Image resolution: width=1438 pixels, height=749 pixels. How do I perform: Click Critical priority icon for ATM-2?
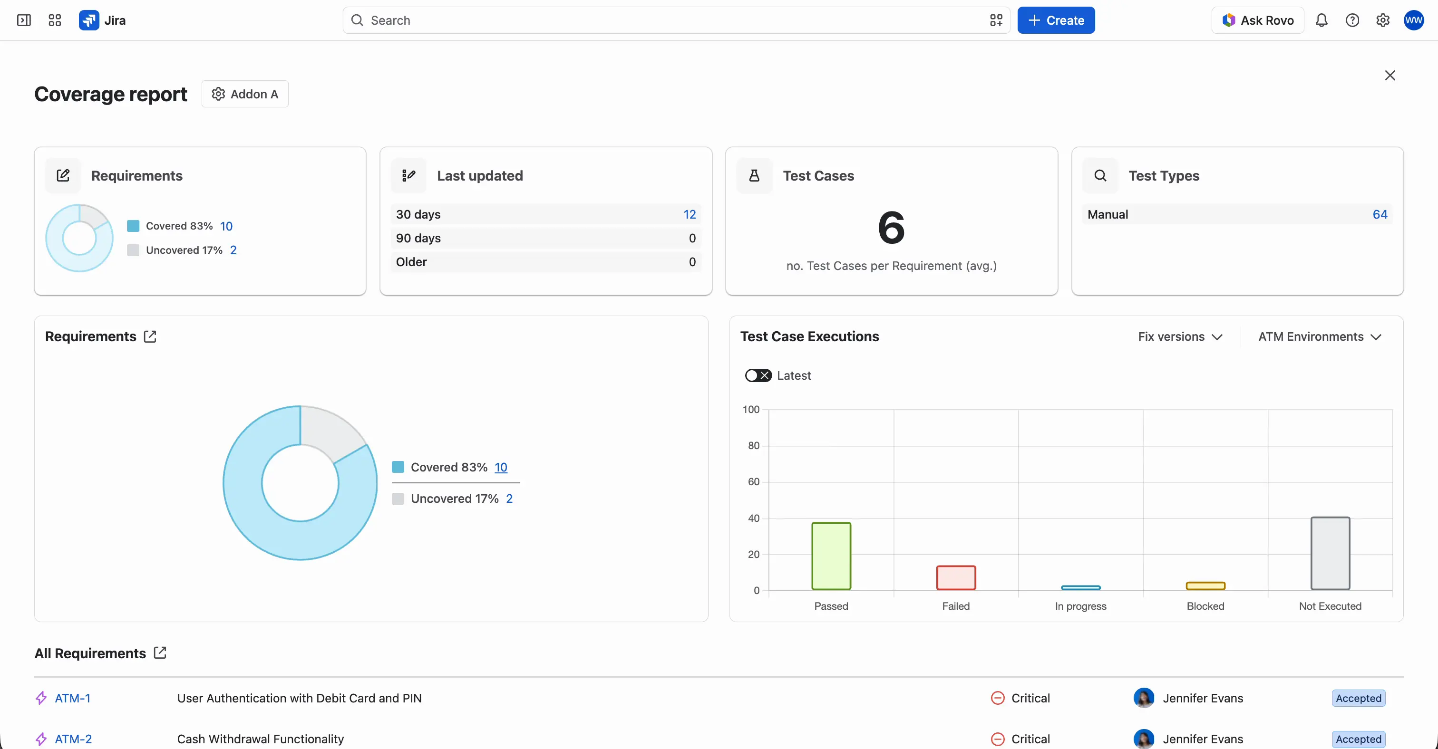[x=998, y=739]
